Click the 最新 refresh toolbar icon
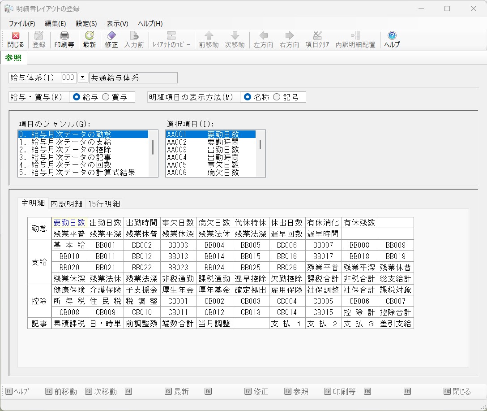 point(90,36)
